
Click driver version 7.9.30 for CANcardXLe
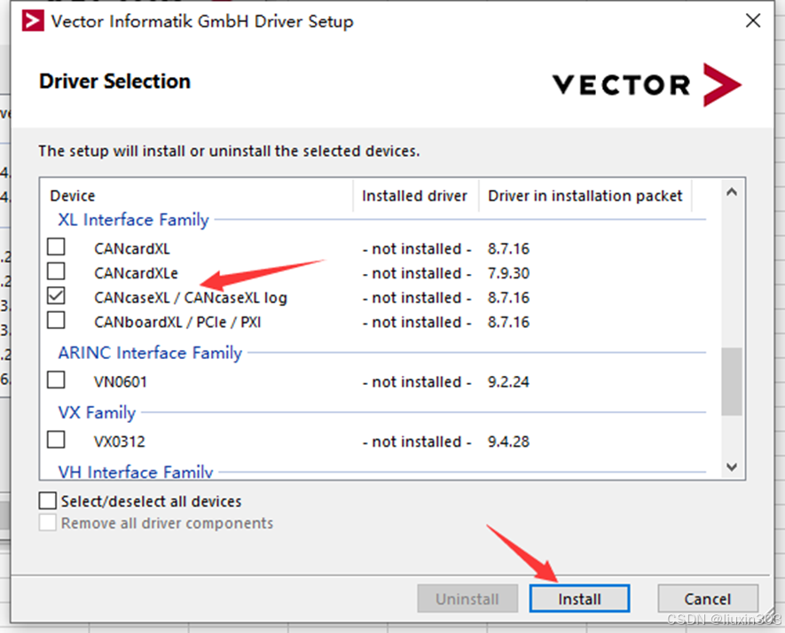click(x=508, y=273)
